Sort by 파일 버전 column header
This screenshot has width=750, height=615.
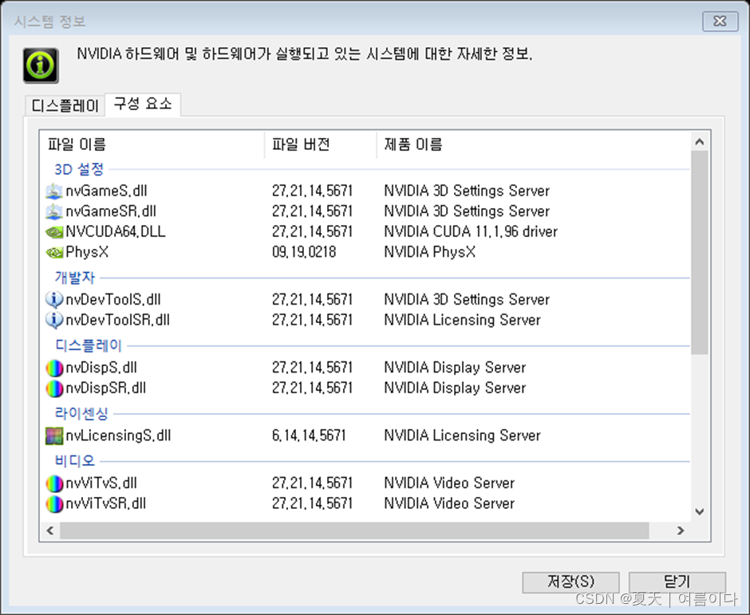click(321, 144)
